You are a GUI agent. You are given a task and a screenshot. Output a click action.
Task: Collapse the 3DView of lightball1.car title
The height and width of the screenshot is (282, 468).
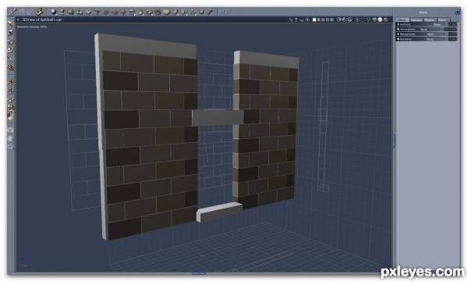[x=18, y=20]
